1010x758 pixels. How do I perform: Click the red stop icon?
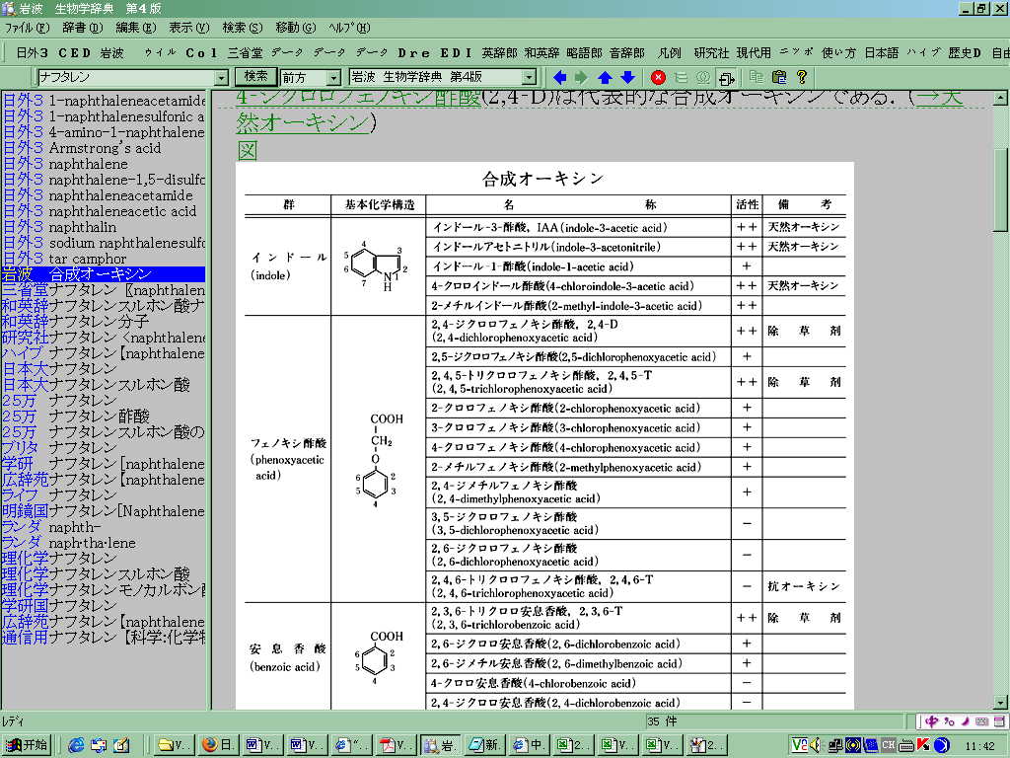(x=658, y=77)
